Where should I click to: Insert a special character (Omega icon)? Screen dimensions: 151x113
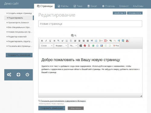coord(97,46)
